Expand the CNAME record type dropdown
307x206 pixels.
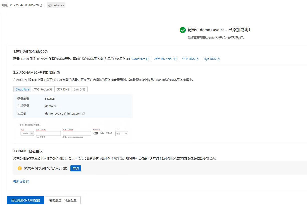[x=32, y=134]
